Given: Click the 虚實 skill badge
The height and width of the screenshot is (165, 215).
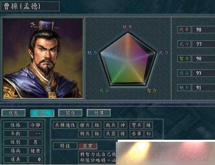Looking at the screenshot, I should pos(88,146).
